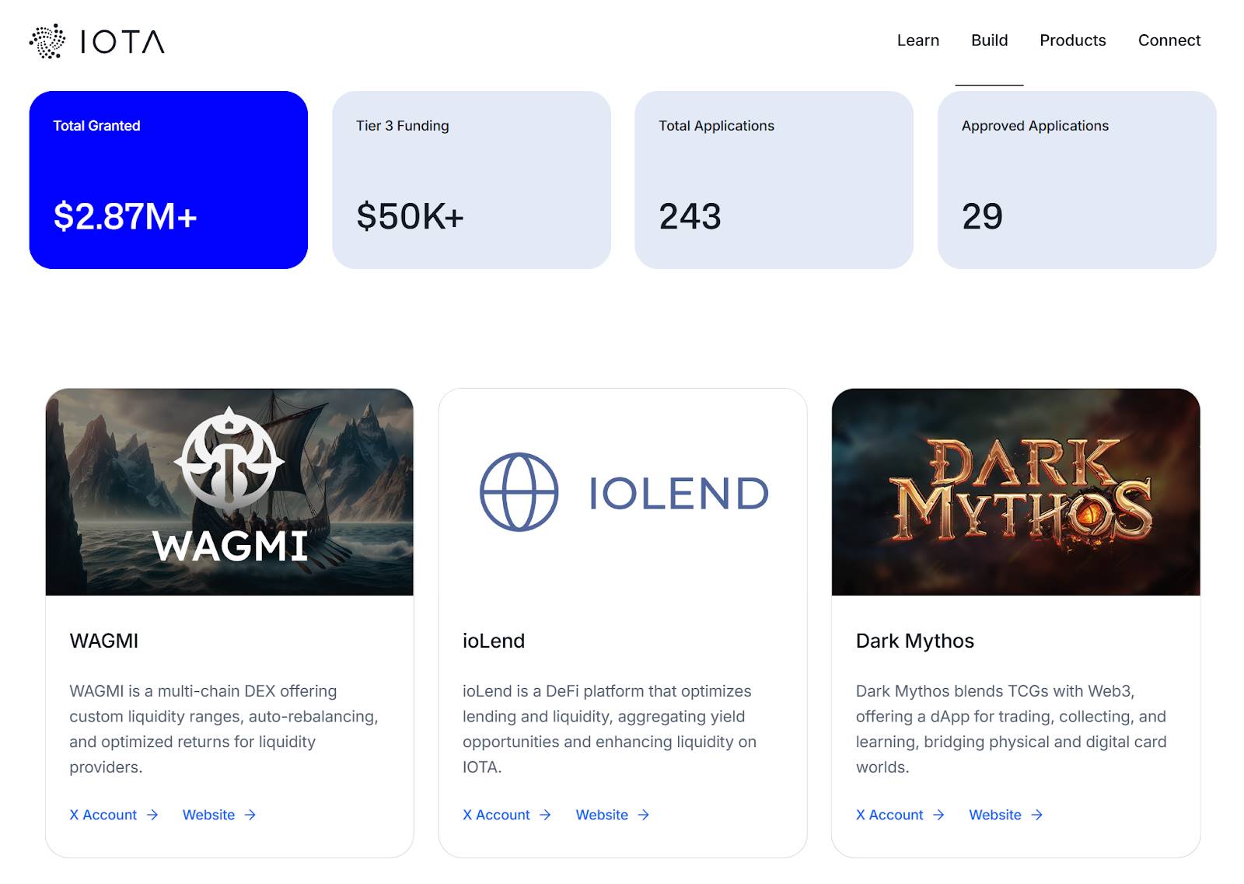Image resolution: width=1244 pixels, height=884 pixels.
Task: Open the Products navigation section
Action: point(1072,40)
